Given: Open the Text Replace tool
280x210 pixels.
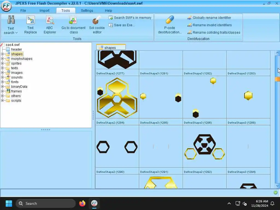Looking at the screenshot, I should click(x=31, y=25).
